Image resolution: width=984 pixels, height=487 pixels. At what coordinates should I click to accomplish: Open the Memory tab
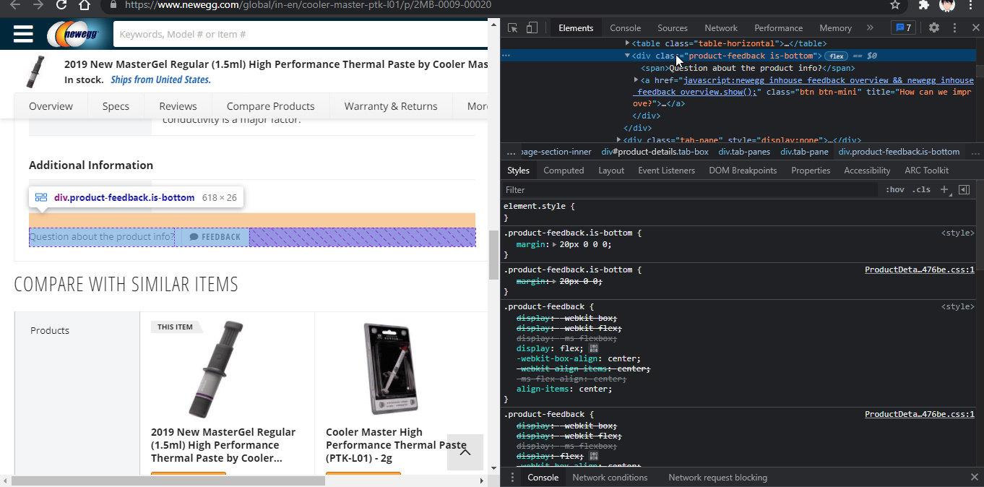click(x=835, y=28)
